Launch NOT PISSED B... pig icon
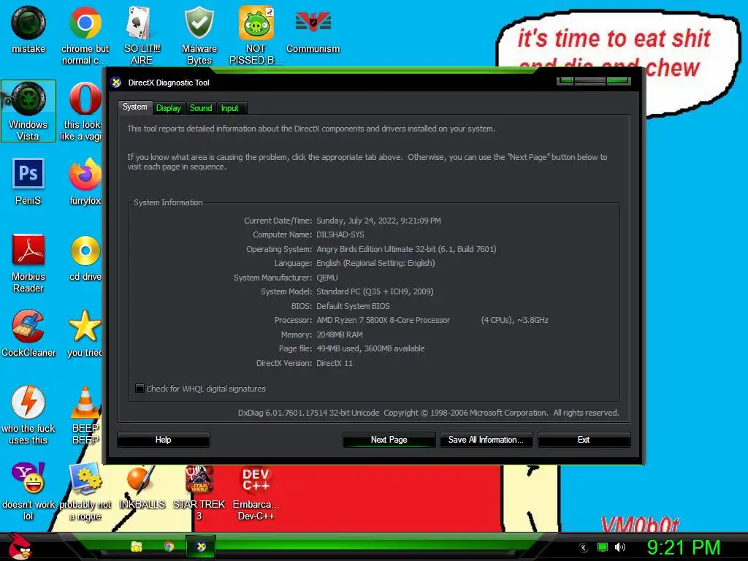The image size is (748, 561). tap(256, 35)
